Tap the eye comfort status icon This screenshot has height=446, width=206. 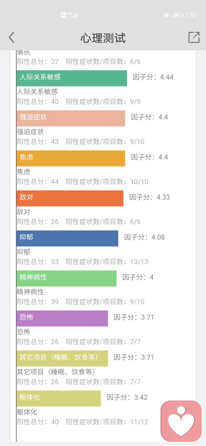pos(167,15)
